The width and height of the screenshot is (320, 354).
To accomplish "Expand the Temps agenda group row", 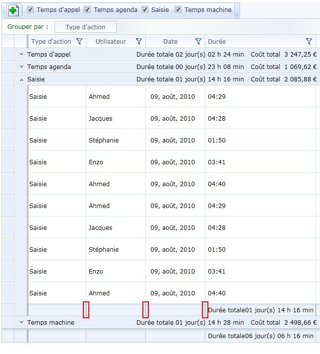I will point(21,67).
